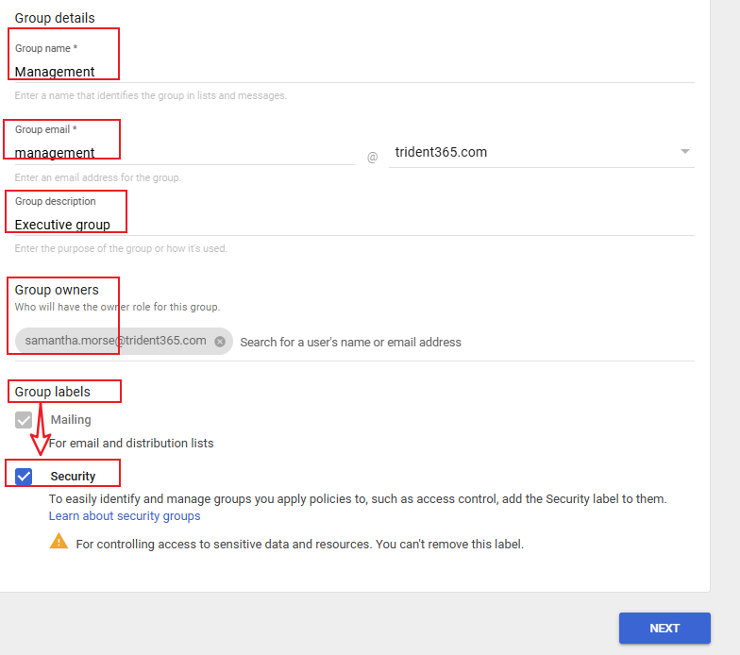Image resolution: width=740 pixels, height=655 pixels.
Task: Click the Group details heading
Action: click(x=55, y=18)
